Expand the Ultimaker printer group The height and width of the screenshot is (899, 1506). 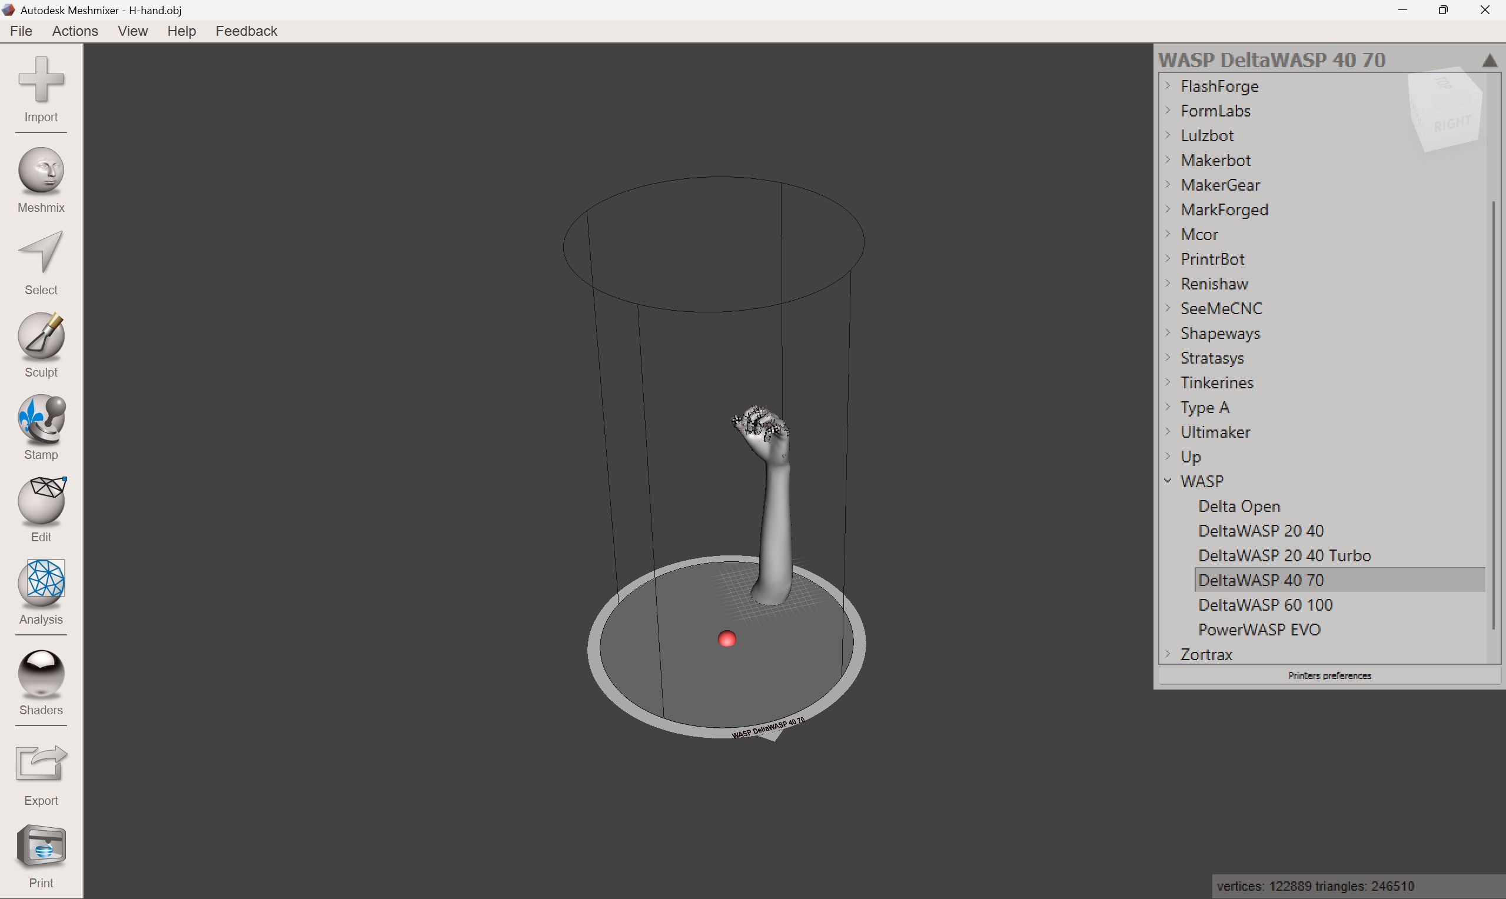(x=1168, y=431)
